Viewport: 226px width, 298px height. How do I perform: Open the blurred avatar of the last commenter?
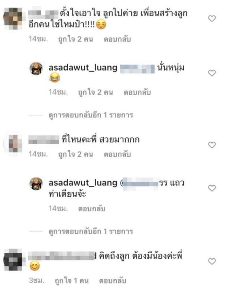(13, 260)
